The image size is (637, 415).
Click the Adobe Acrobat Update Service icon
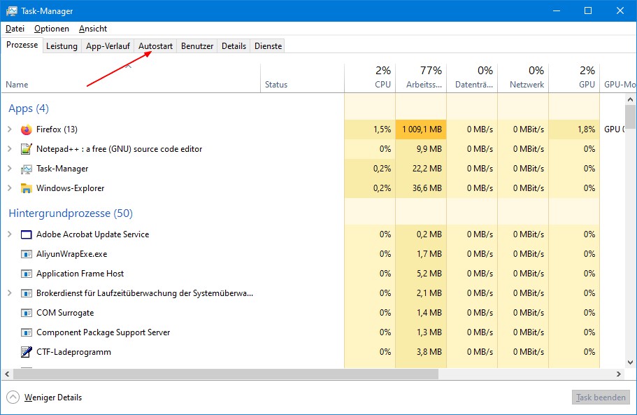pos(27,234)
